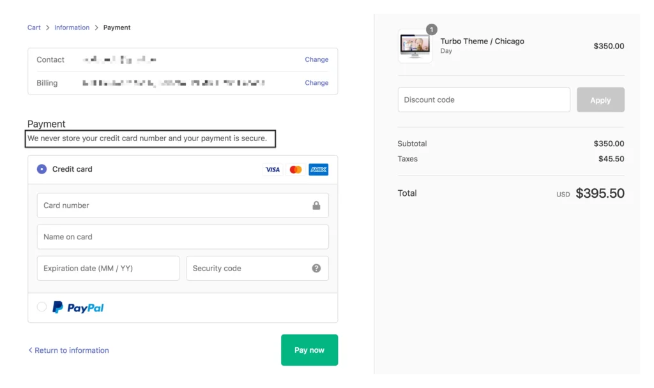Click the Turbo Theme / Chicago product name
The image size is (654, 388).
(x=482, y=41)
